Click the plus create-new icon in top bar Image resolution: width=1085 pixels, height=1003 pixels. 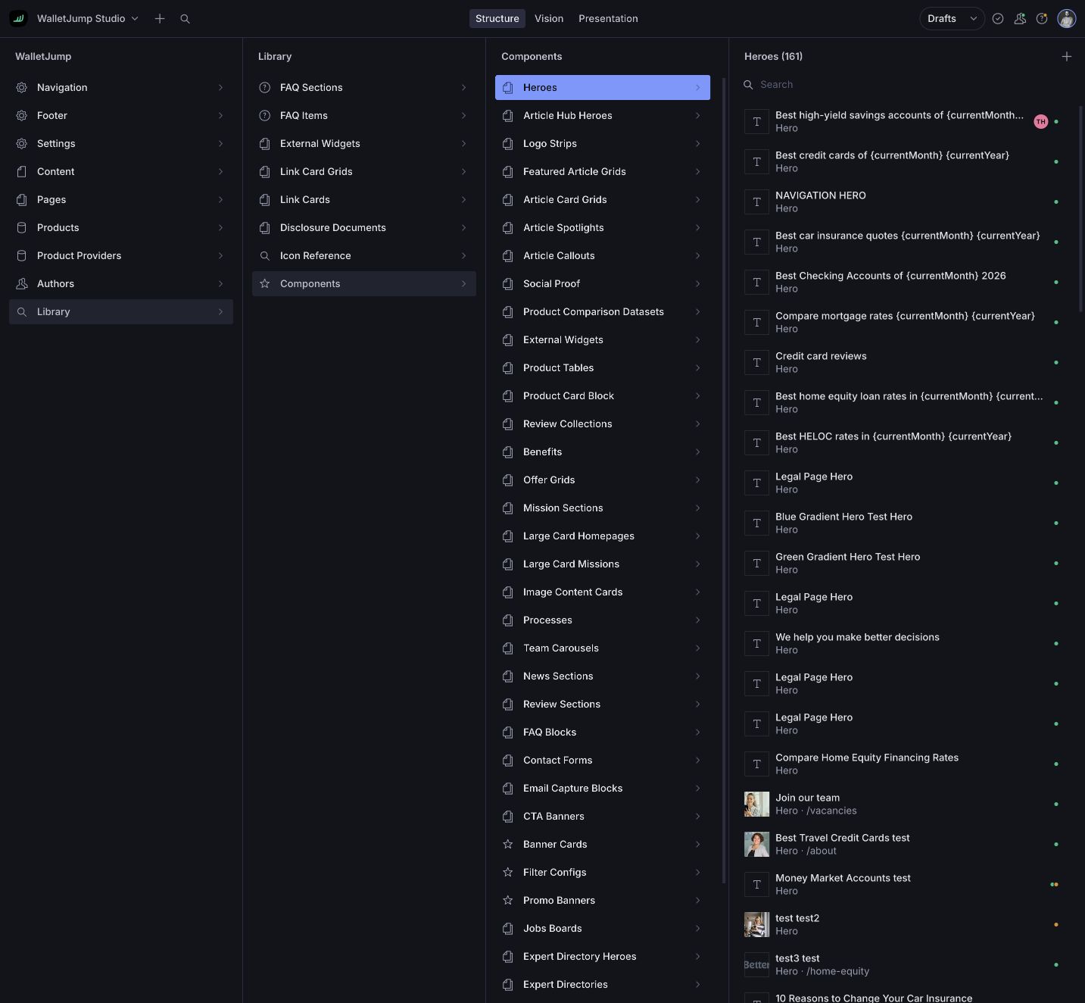[160, 18]
